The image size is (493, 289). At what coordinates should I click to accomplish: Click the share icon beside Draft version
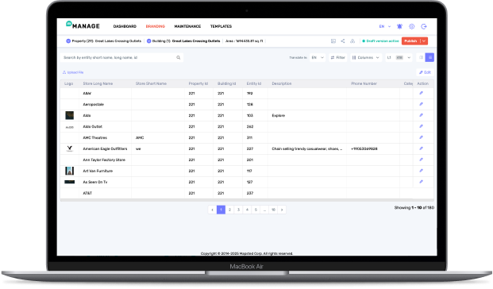[x=343, y=40]
